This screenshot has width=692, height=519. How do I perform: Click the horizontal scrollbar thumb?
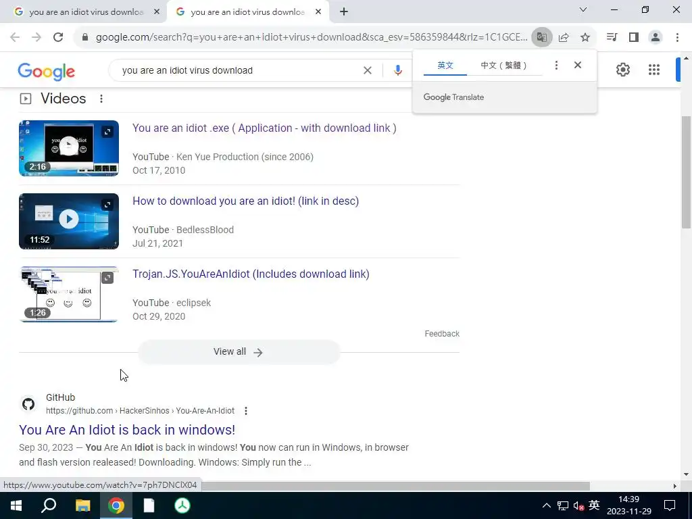pos(395,486)
